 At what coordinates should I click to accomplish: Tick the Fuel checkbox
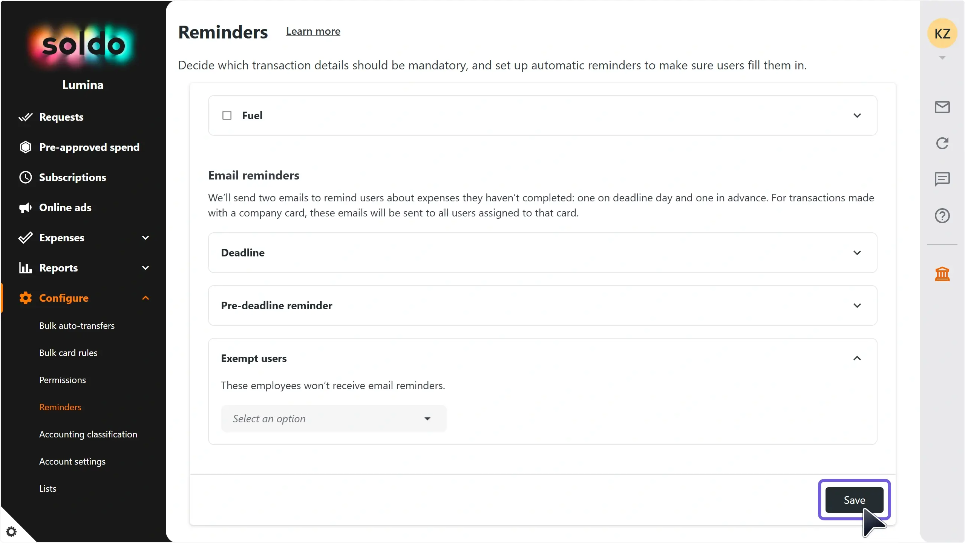tap(227, 115)
